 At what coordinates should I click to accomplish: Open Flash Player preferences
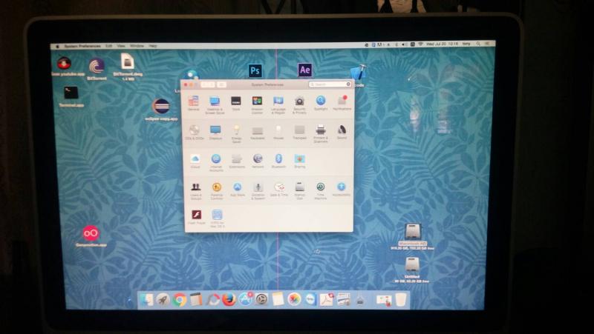point(196,218)
